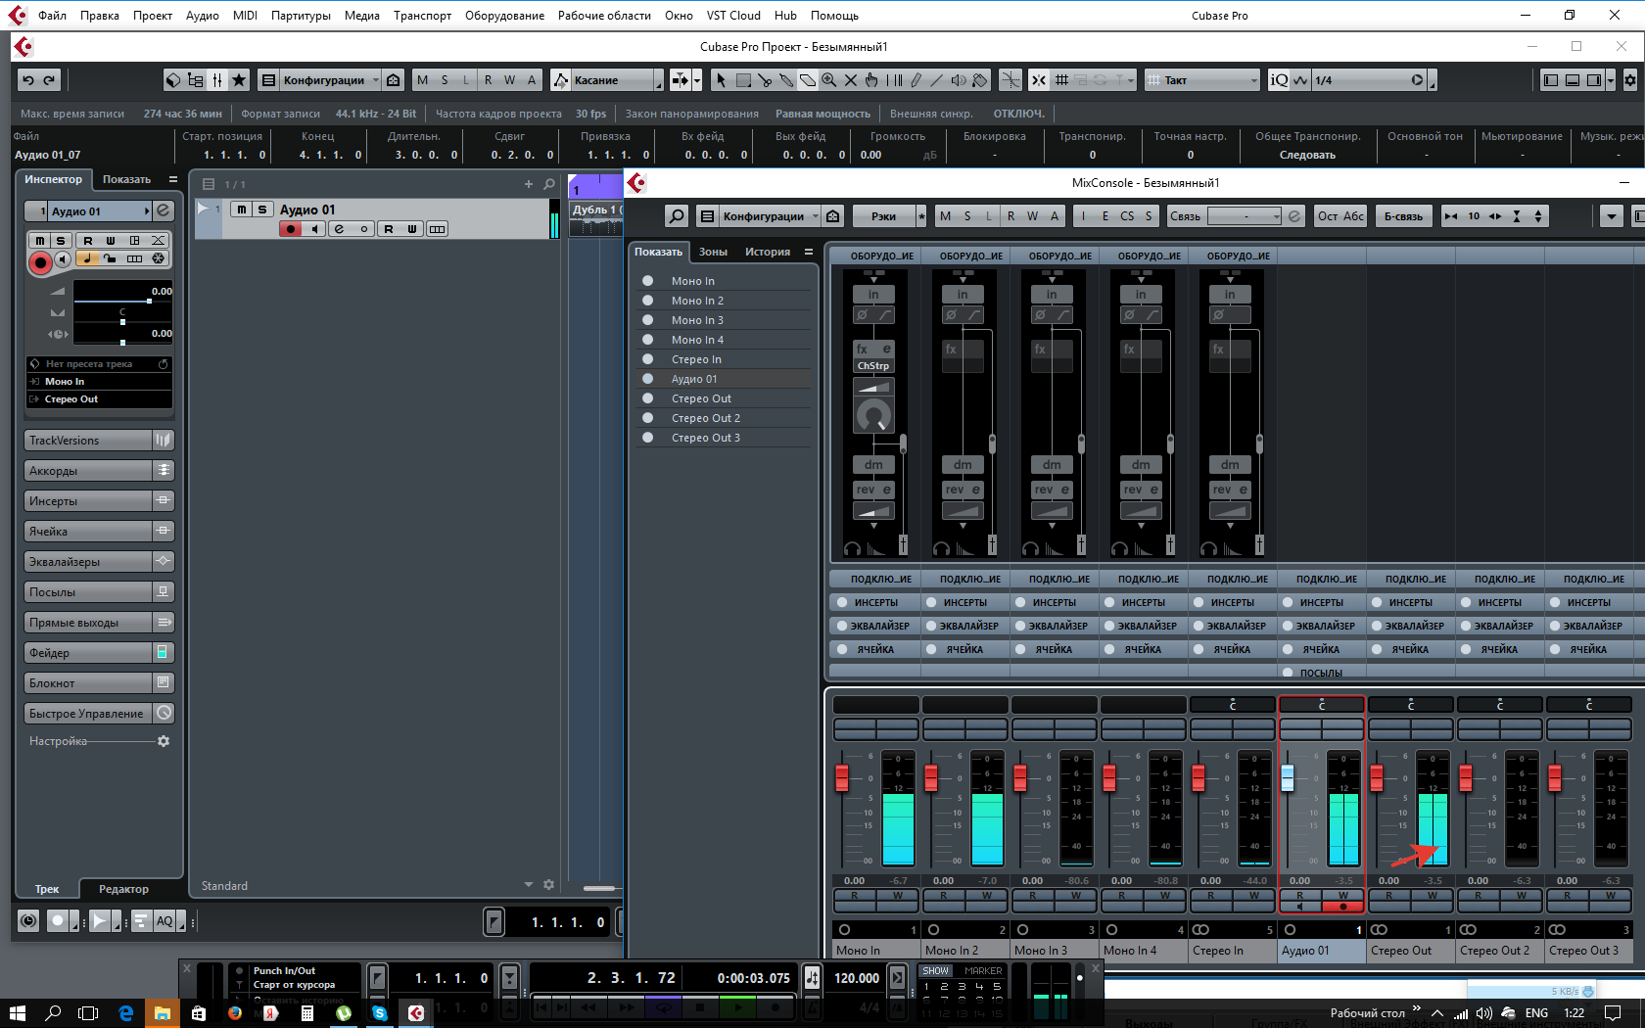1645x1028 pixels.
Task: Toggle visibility of Аудио 01 channel
Action: (647, 379)
